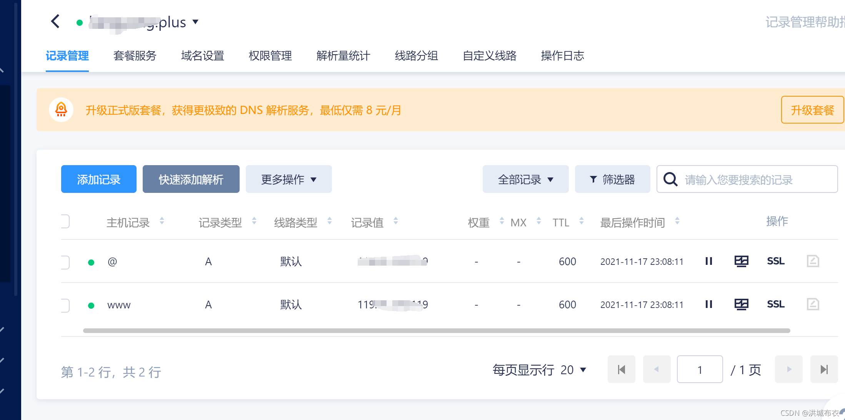Edit remark icon on the @ record

[x=813, y=261]
